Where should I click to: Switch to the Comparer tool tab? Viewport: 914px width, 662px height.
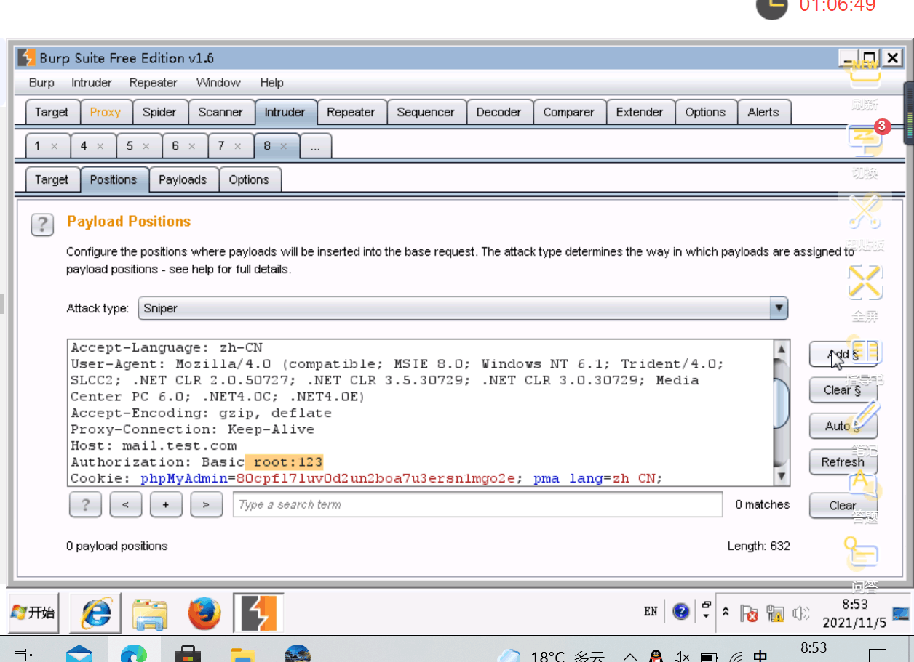[x=569, y=113]
